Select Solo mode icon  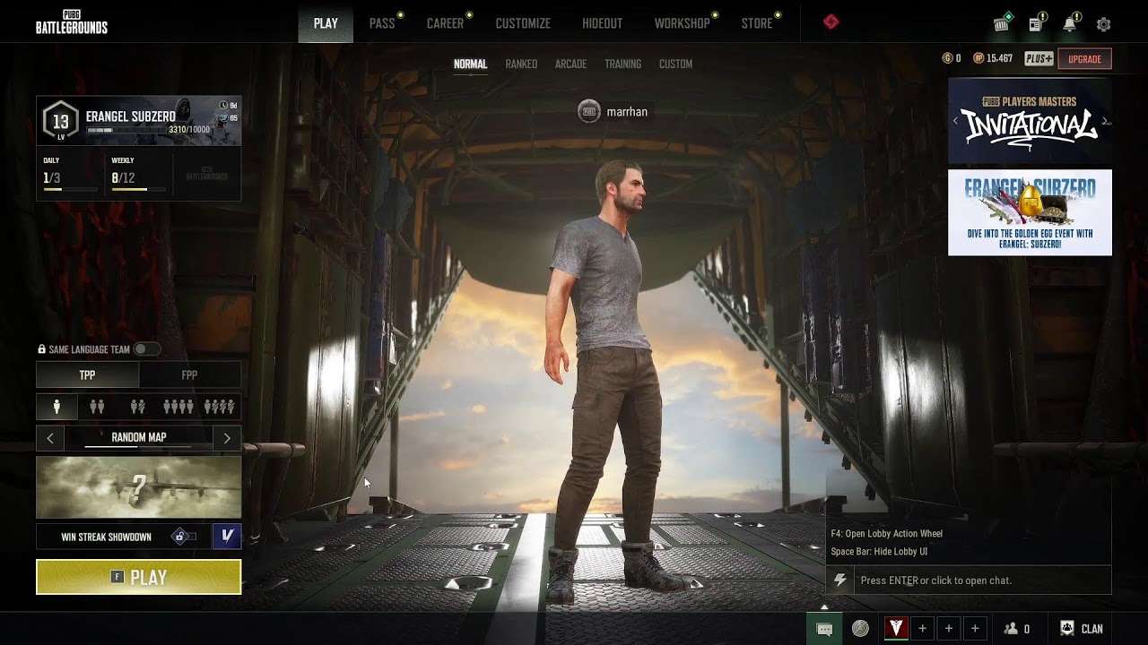tap(57, 407)
